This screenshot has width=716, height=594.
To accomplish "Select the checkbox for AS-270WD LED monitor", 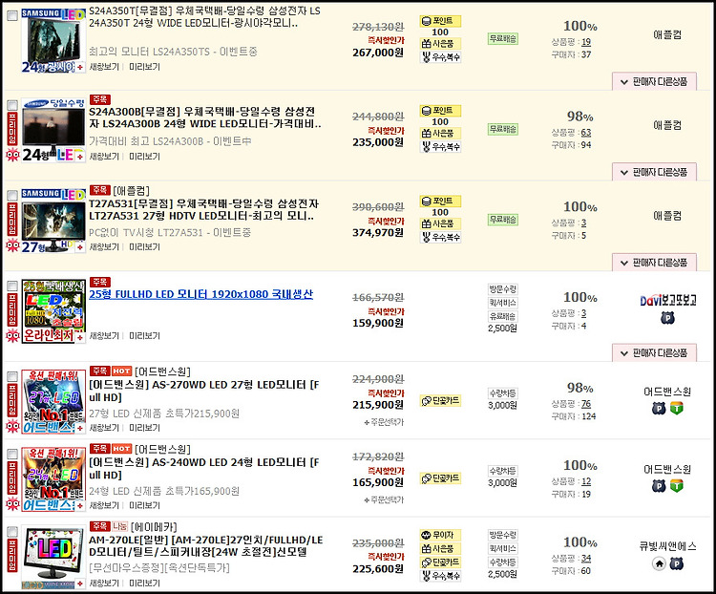I will [12, 376].
